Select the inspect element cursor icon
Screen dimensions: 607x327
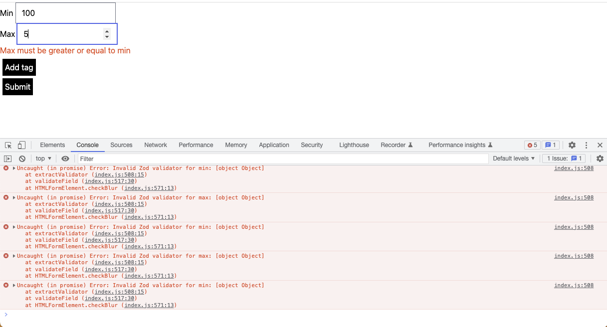[x=7, y=145]
